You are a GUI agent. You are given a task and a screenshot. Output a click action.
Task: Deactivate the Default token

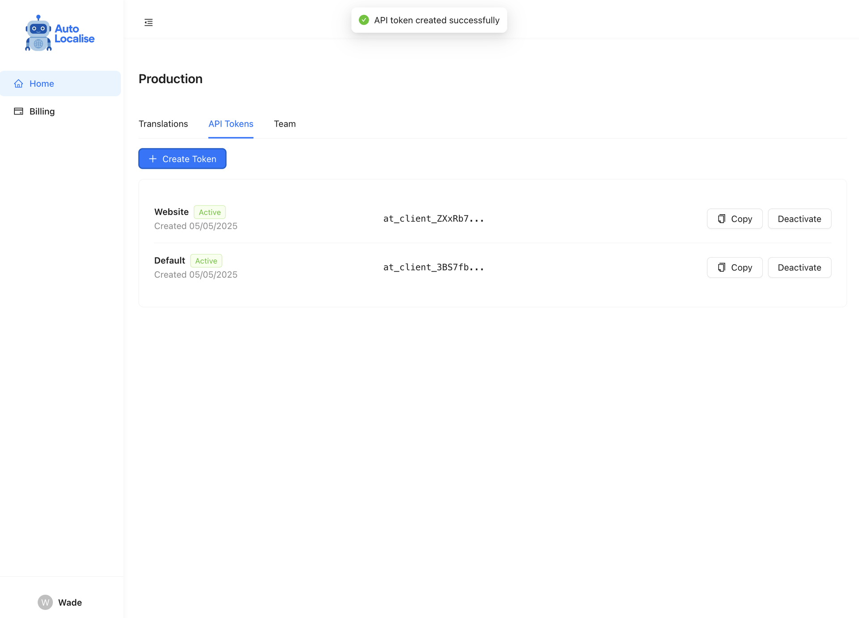[x=799, y=267]
